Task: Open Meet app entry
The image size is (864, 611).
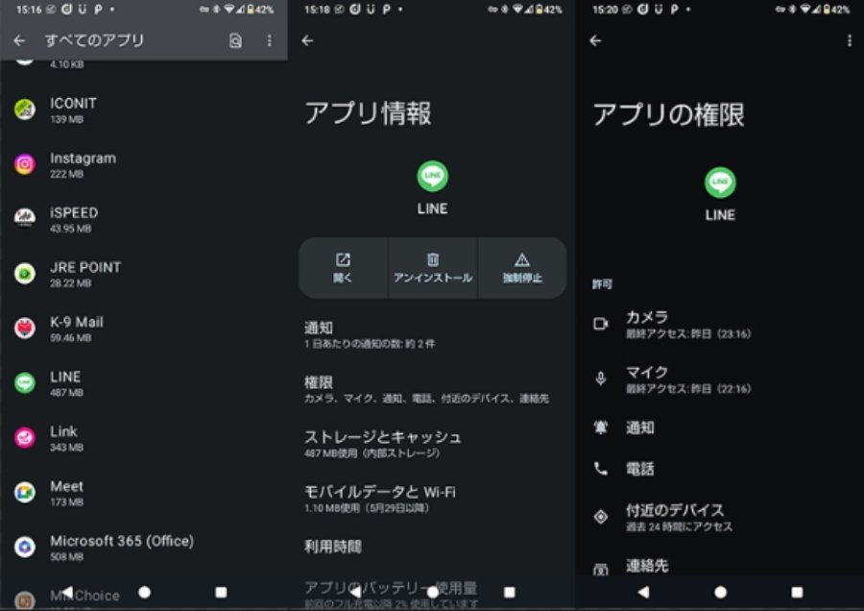Action: click(x=66, y=492)
